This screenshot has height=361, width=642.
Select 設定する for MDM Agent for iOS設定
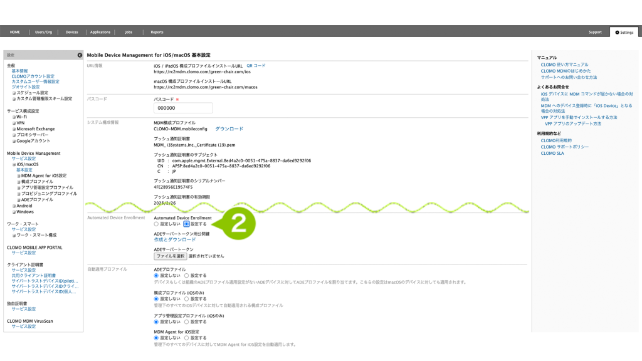186,338
